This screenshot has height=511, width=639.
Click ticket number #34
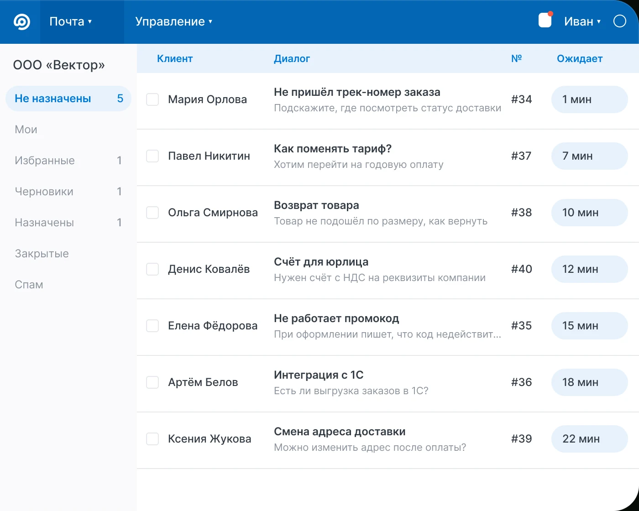pyautogui.click(x=521, y=99)
